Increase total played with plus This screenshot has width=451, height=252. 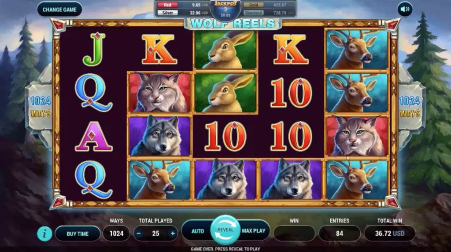pos(173,234)
